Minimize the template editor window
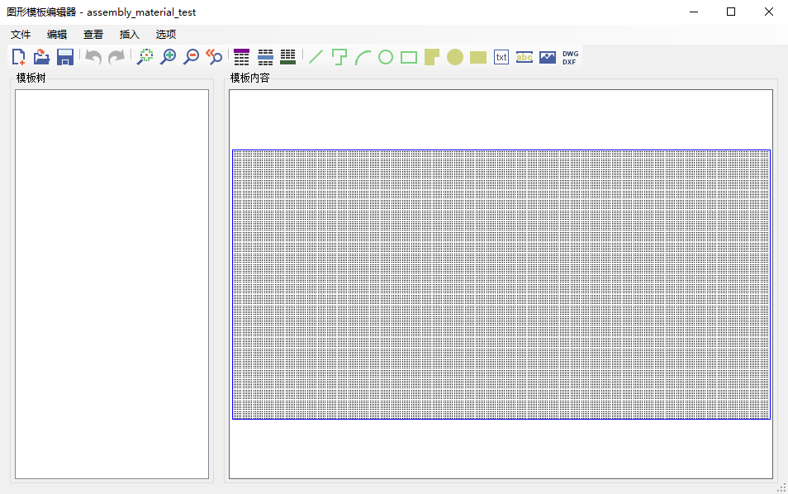This screenshot has height=494, width=788. click(694, 12)
